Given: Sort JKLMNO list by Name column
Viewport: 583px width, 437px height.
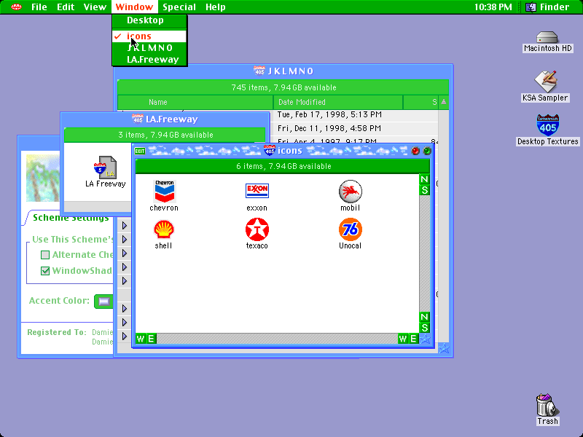Looking at the screenshot, I should point(195,102).
